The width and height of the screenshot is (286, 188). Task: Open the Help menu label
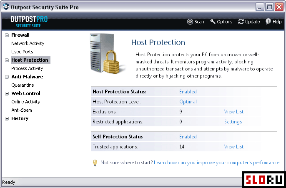pos(277,22)
